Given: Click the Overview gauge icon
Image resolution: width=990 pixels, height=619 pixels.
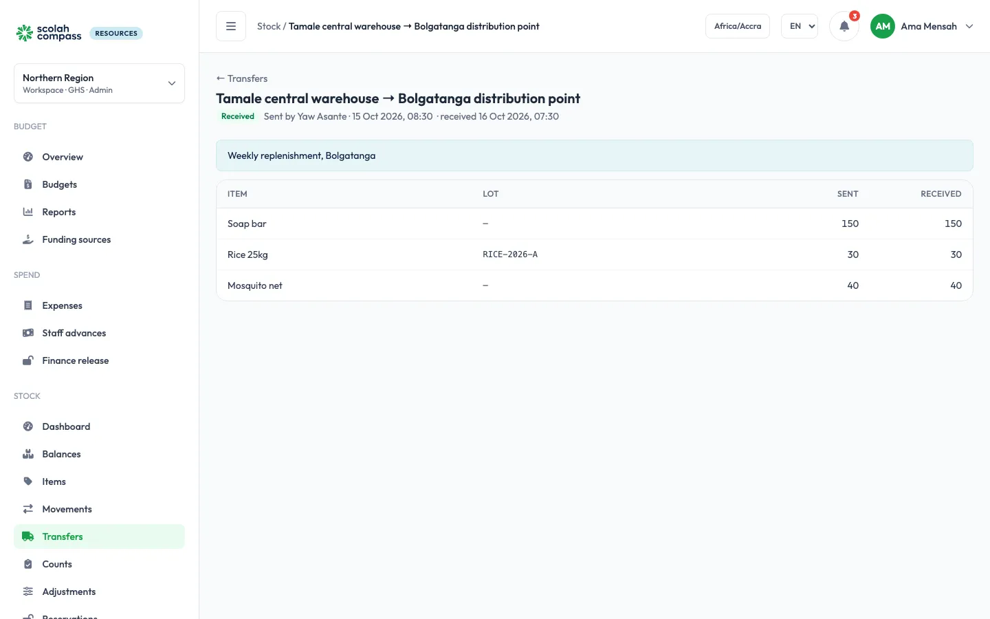Looking at the screenshot, I should pyautogui.click(x=28, y=157).
